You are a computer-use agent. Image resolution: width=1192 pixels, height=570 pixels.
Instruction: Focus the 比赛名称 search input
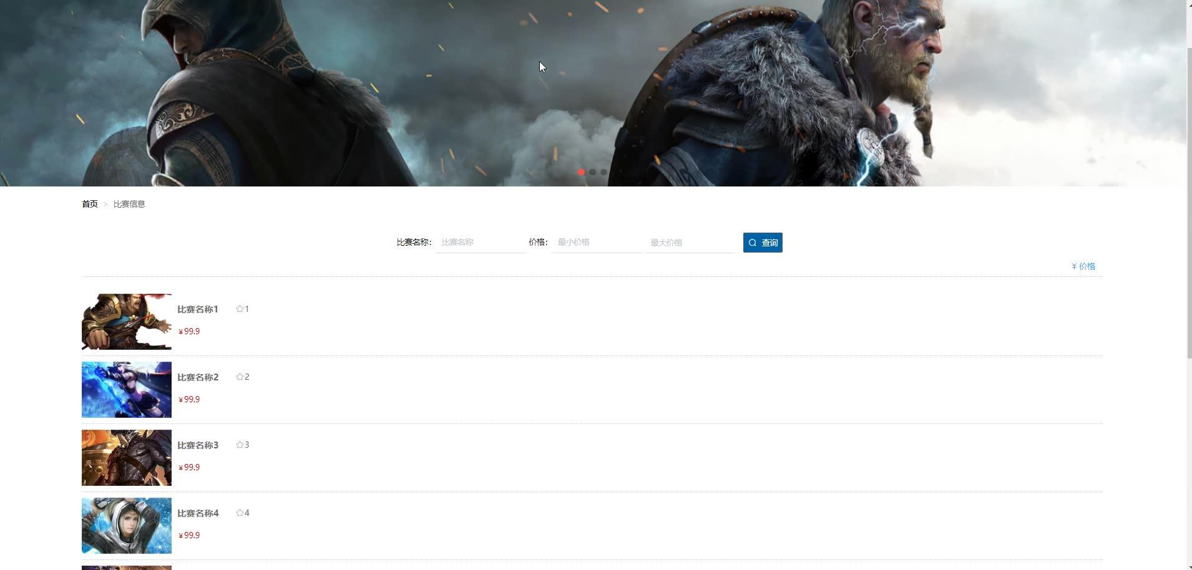tap(481, 242)
